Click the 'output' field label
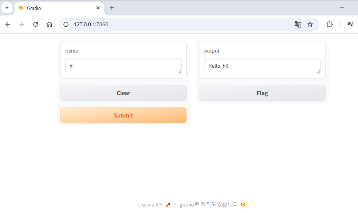This screenshot has height=213, width=358. point(212,51)
